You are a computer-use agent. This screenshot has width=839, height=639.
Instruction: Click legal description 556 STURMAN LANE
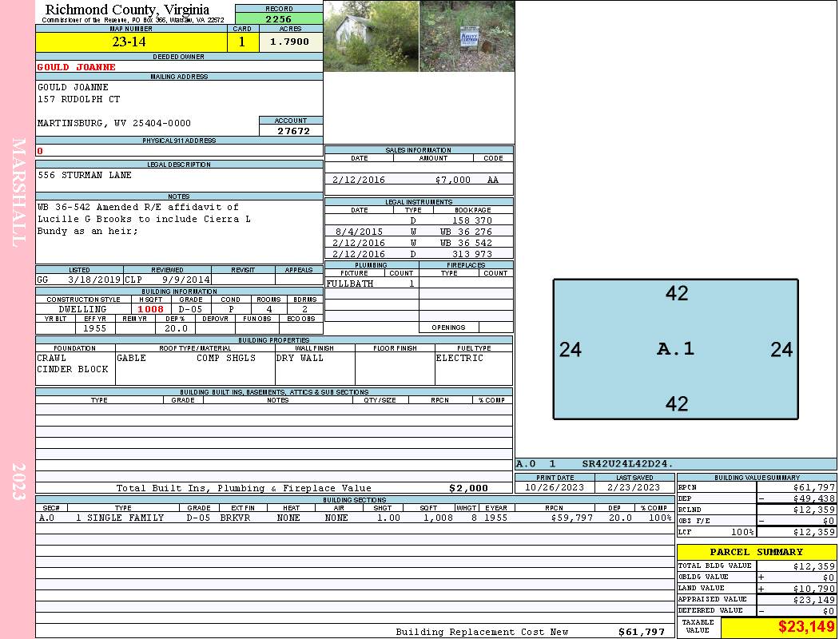pyautogui.click(x=85, y=175)
